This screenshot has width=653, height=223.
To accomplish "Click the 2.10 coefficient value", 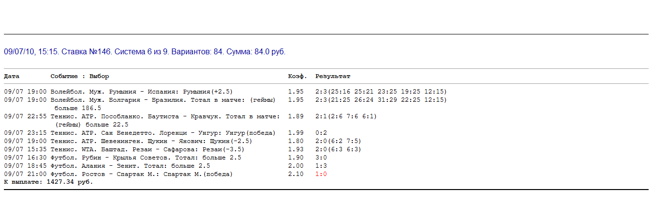I will tap(296, 174).
